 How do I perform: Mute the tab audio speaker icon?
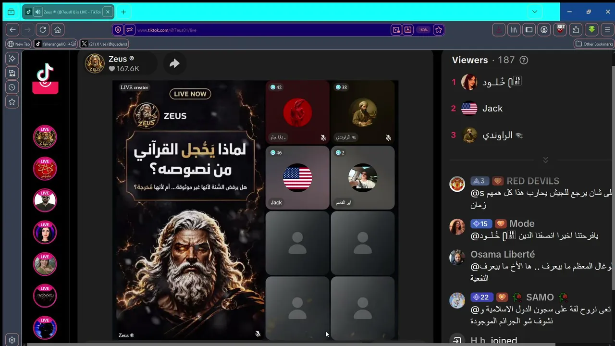coord(37,12)
